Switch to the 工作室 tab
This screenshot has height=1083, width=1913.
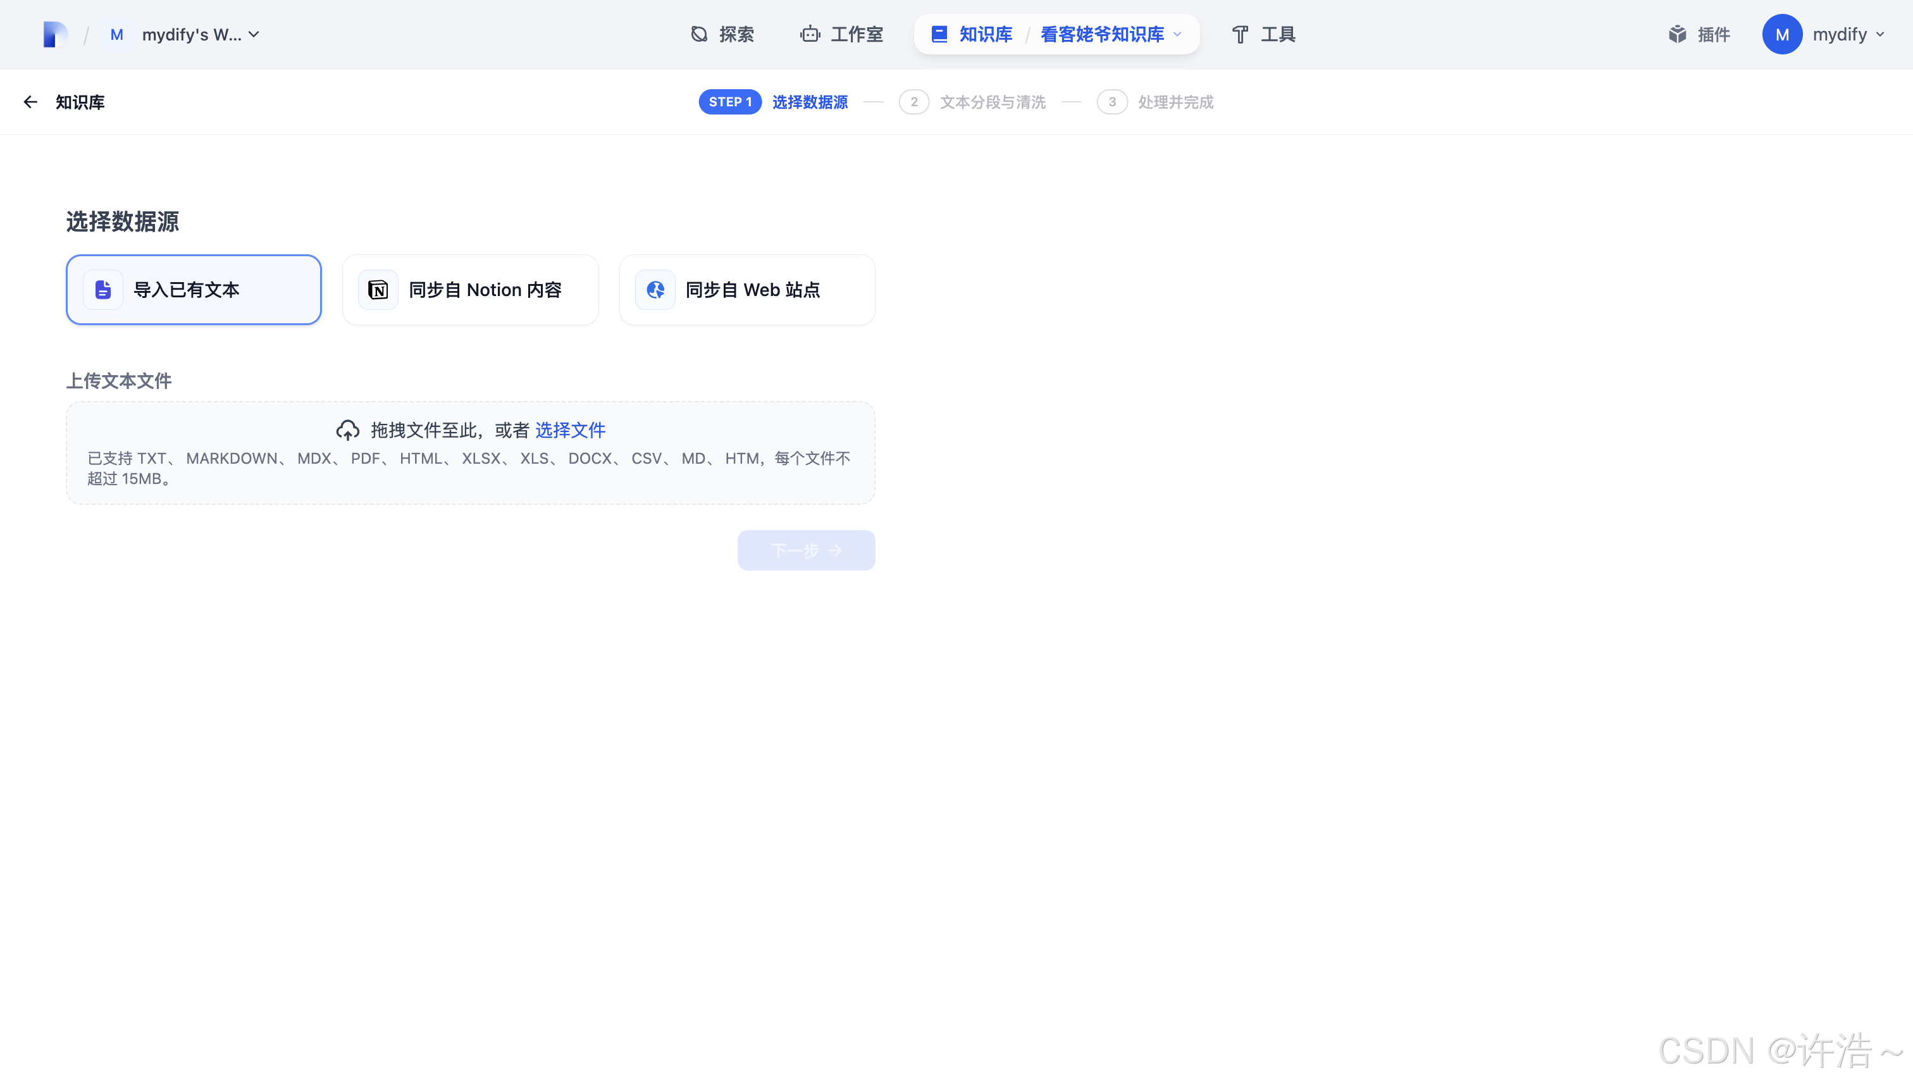[856, 34]
